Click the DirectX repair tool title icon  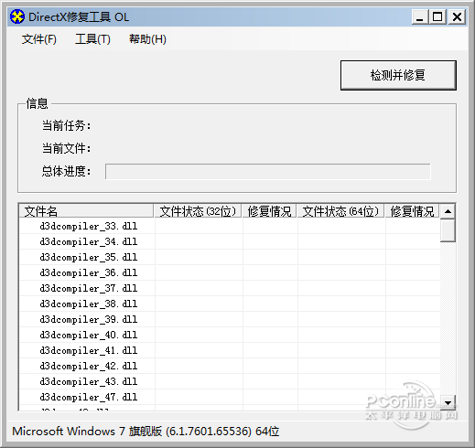[x=17, y=16]
